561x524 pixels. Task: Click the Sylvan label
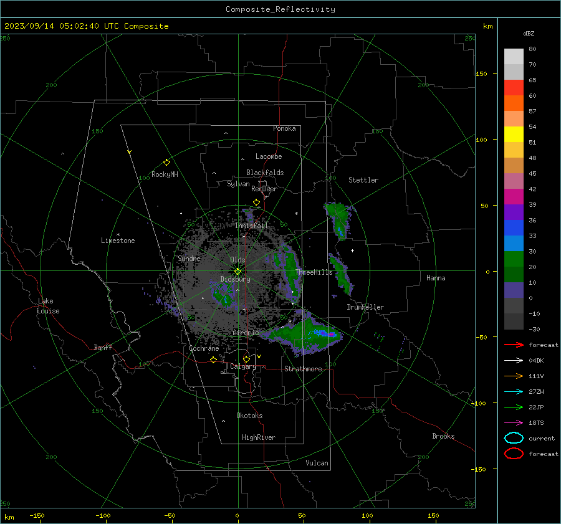tap(238, 184)
